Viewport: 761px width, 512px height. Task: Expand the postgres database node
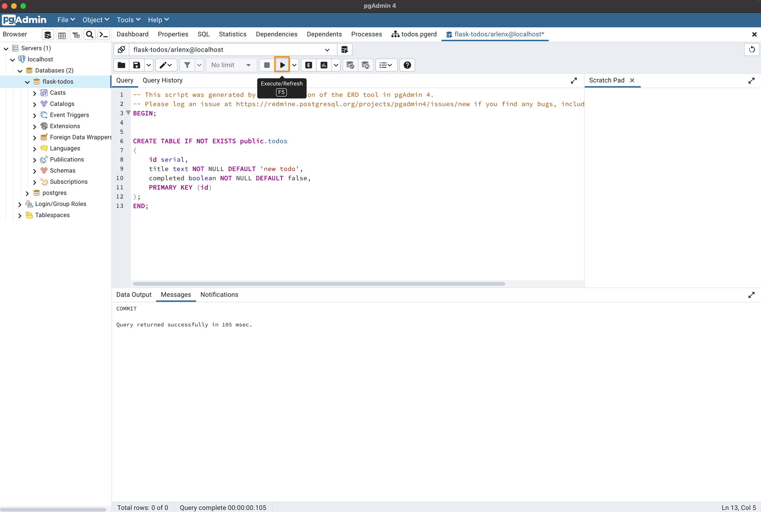pyautogui.click(x=27, y=193)
